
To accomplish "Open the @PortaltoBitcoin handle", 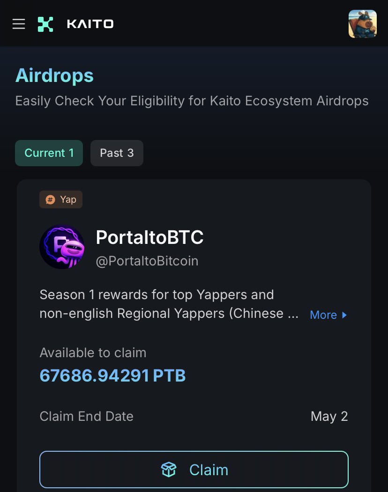I will [147, 261].
